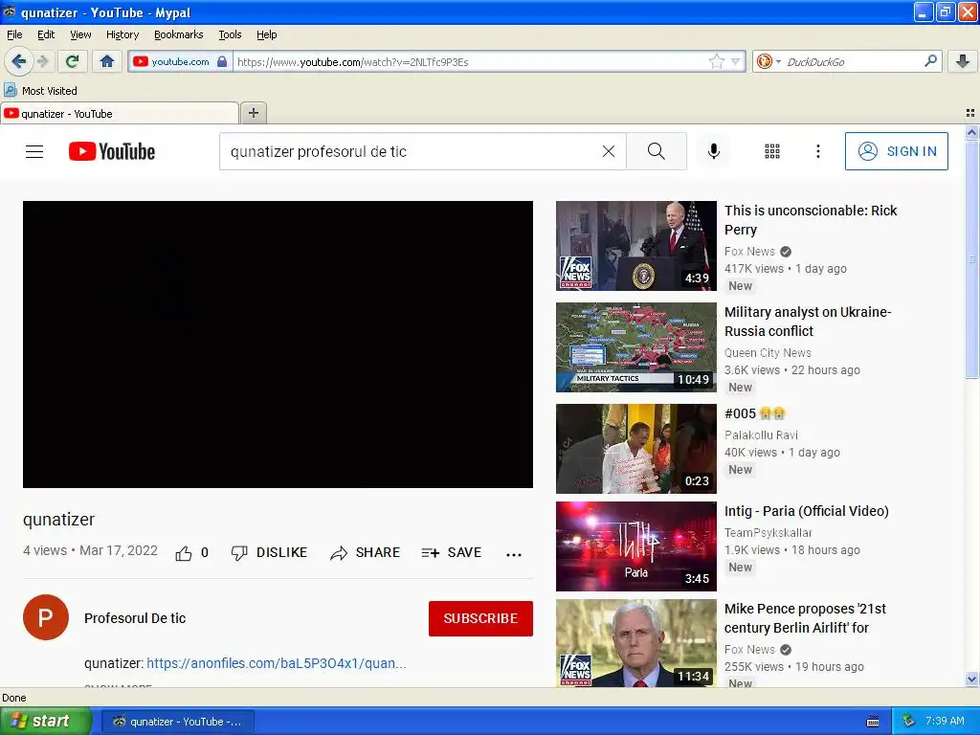The image size is (980, 735).
Task: Open YouTube settings three-dot menu
Action: coord(817,151)
